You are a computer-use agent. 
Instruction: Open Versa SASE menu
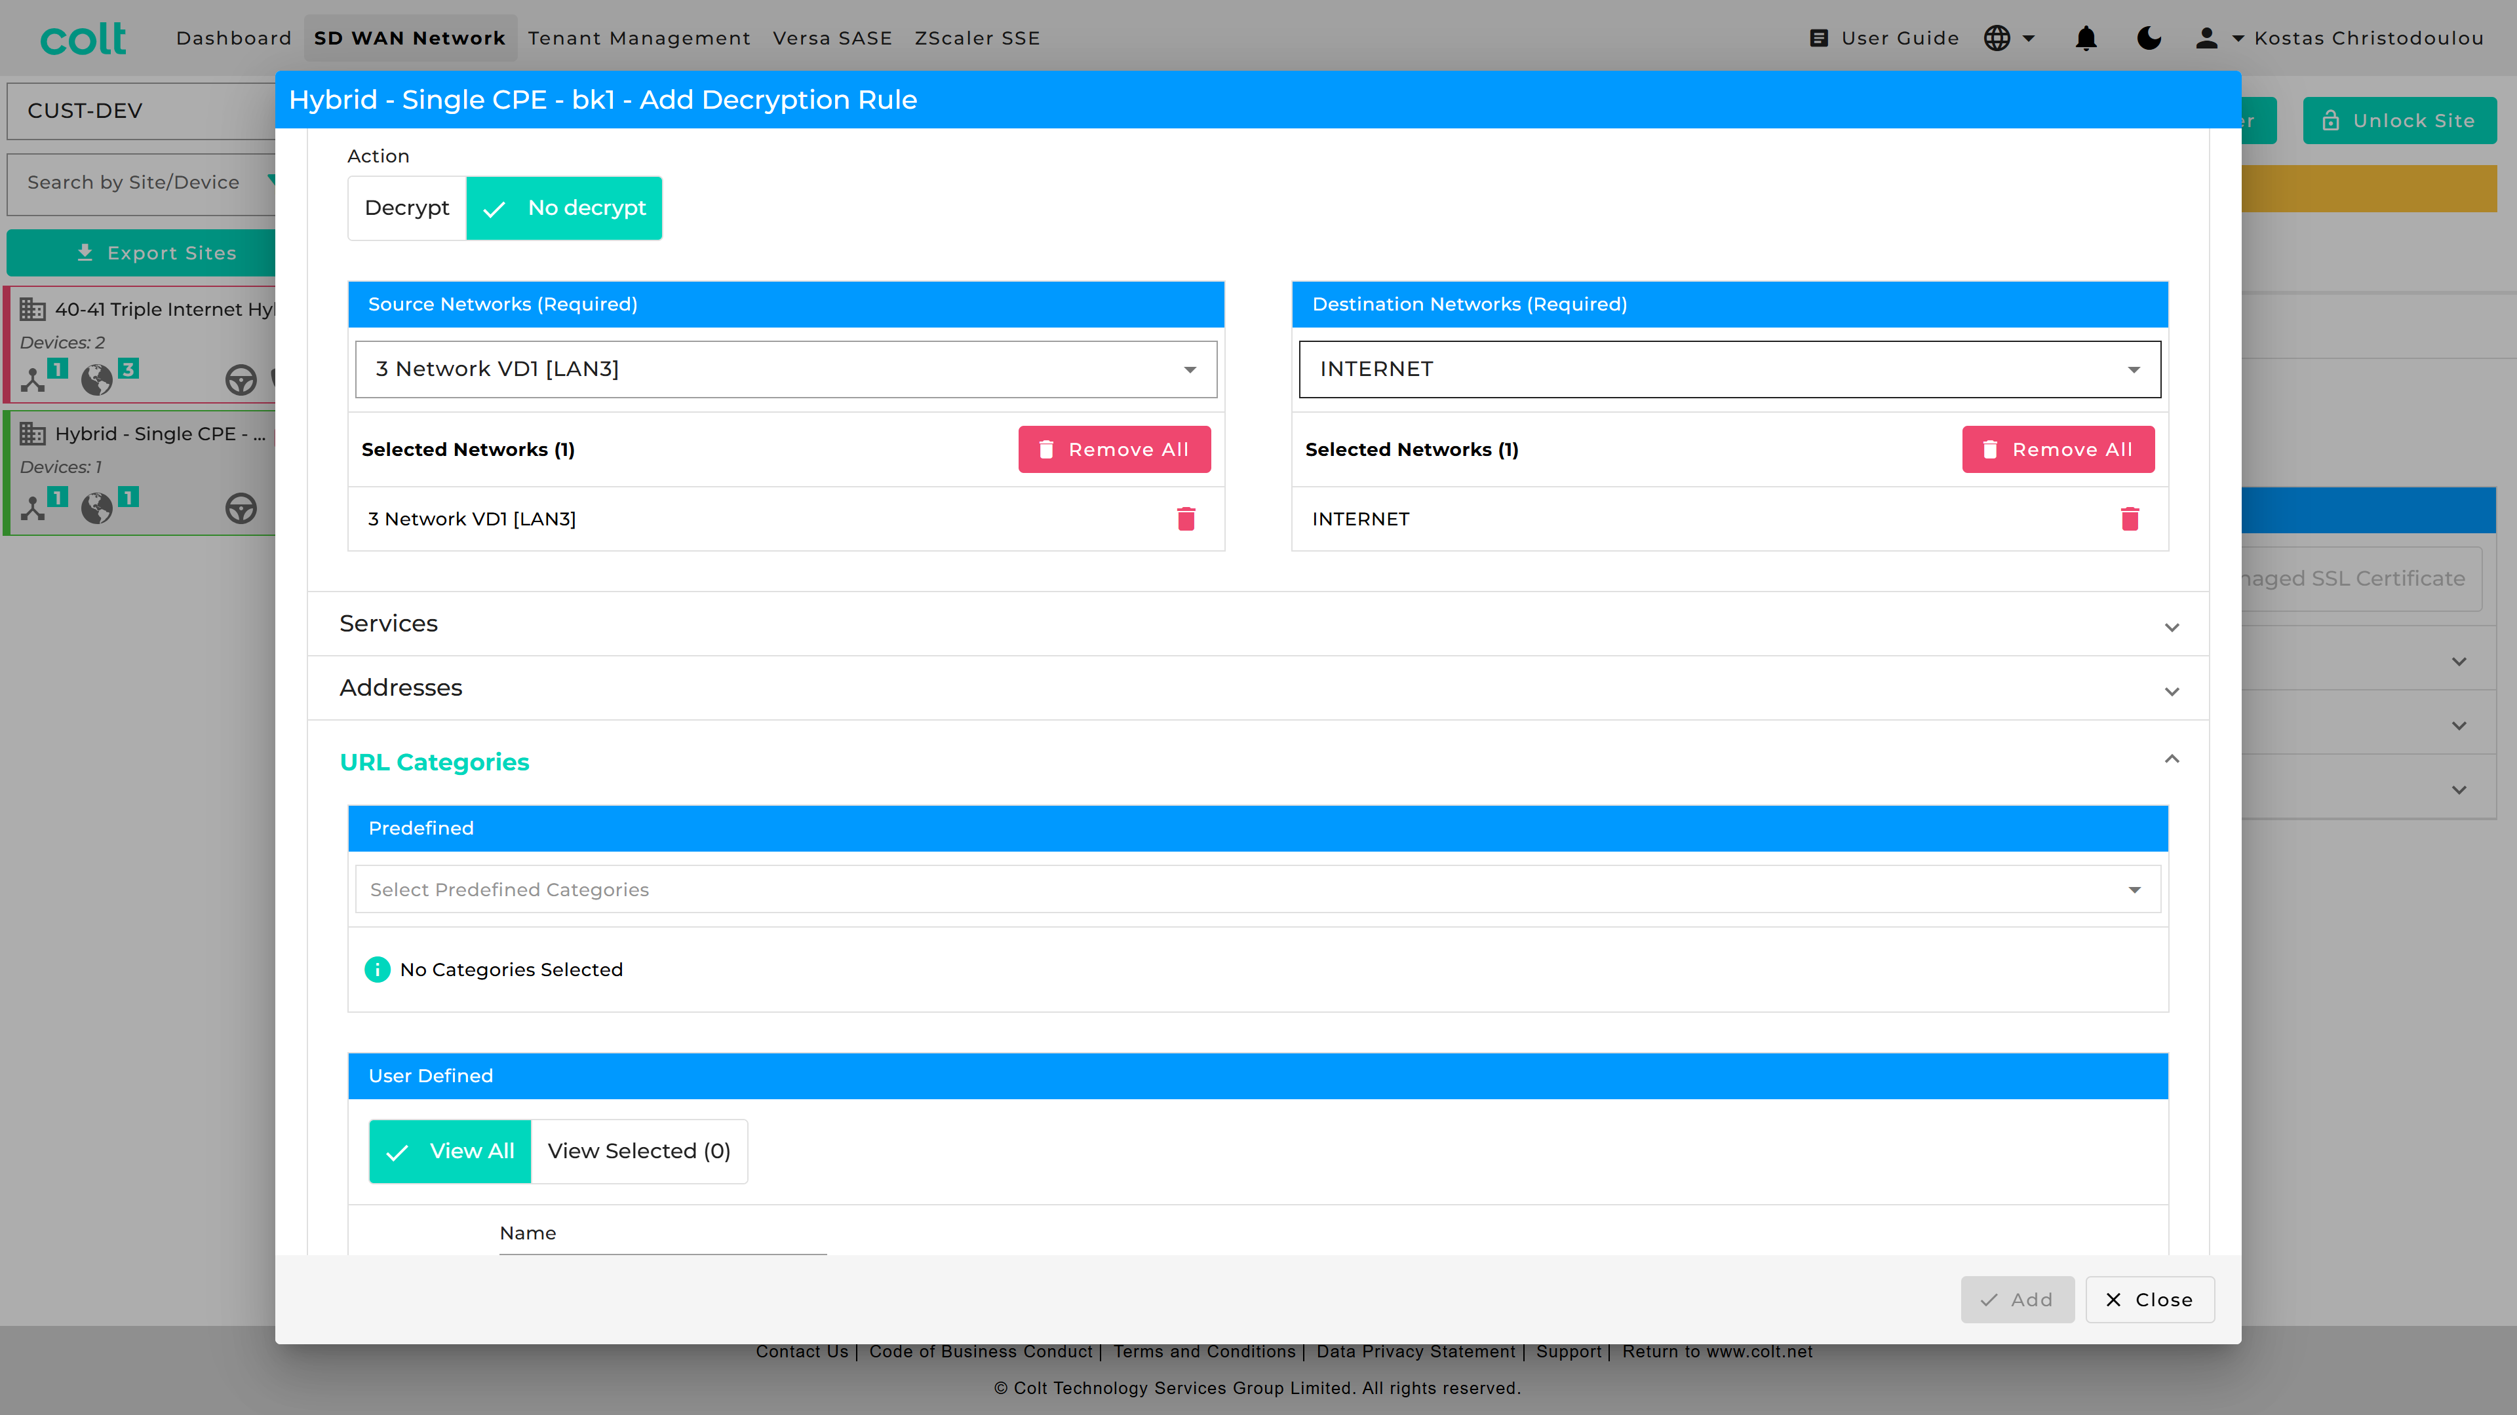[x=832, y=38]
